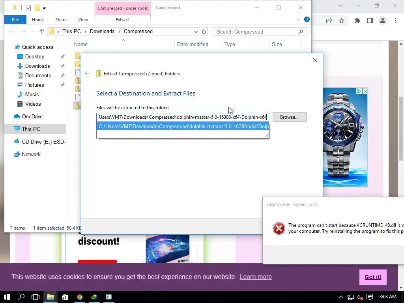Click the Explorer back navigation arrow

[11, 32]
